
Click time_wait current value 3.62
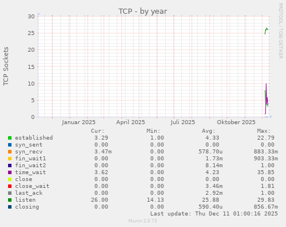(101, 172)
